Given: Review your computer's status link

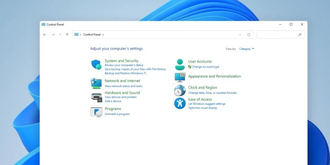Looking at the screenshot, I should pyautogui.click(x=124, y=65).
